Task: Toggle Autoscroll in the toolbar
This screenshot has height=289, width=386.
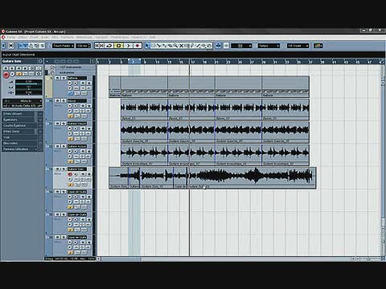Action: 219,46
